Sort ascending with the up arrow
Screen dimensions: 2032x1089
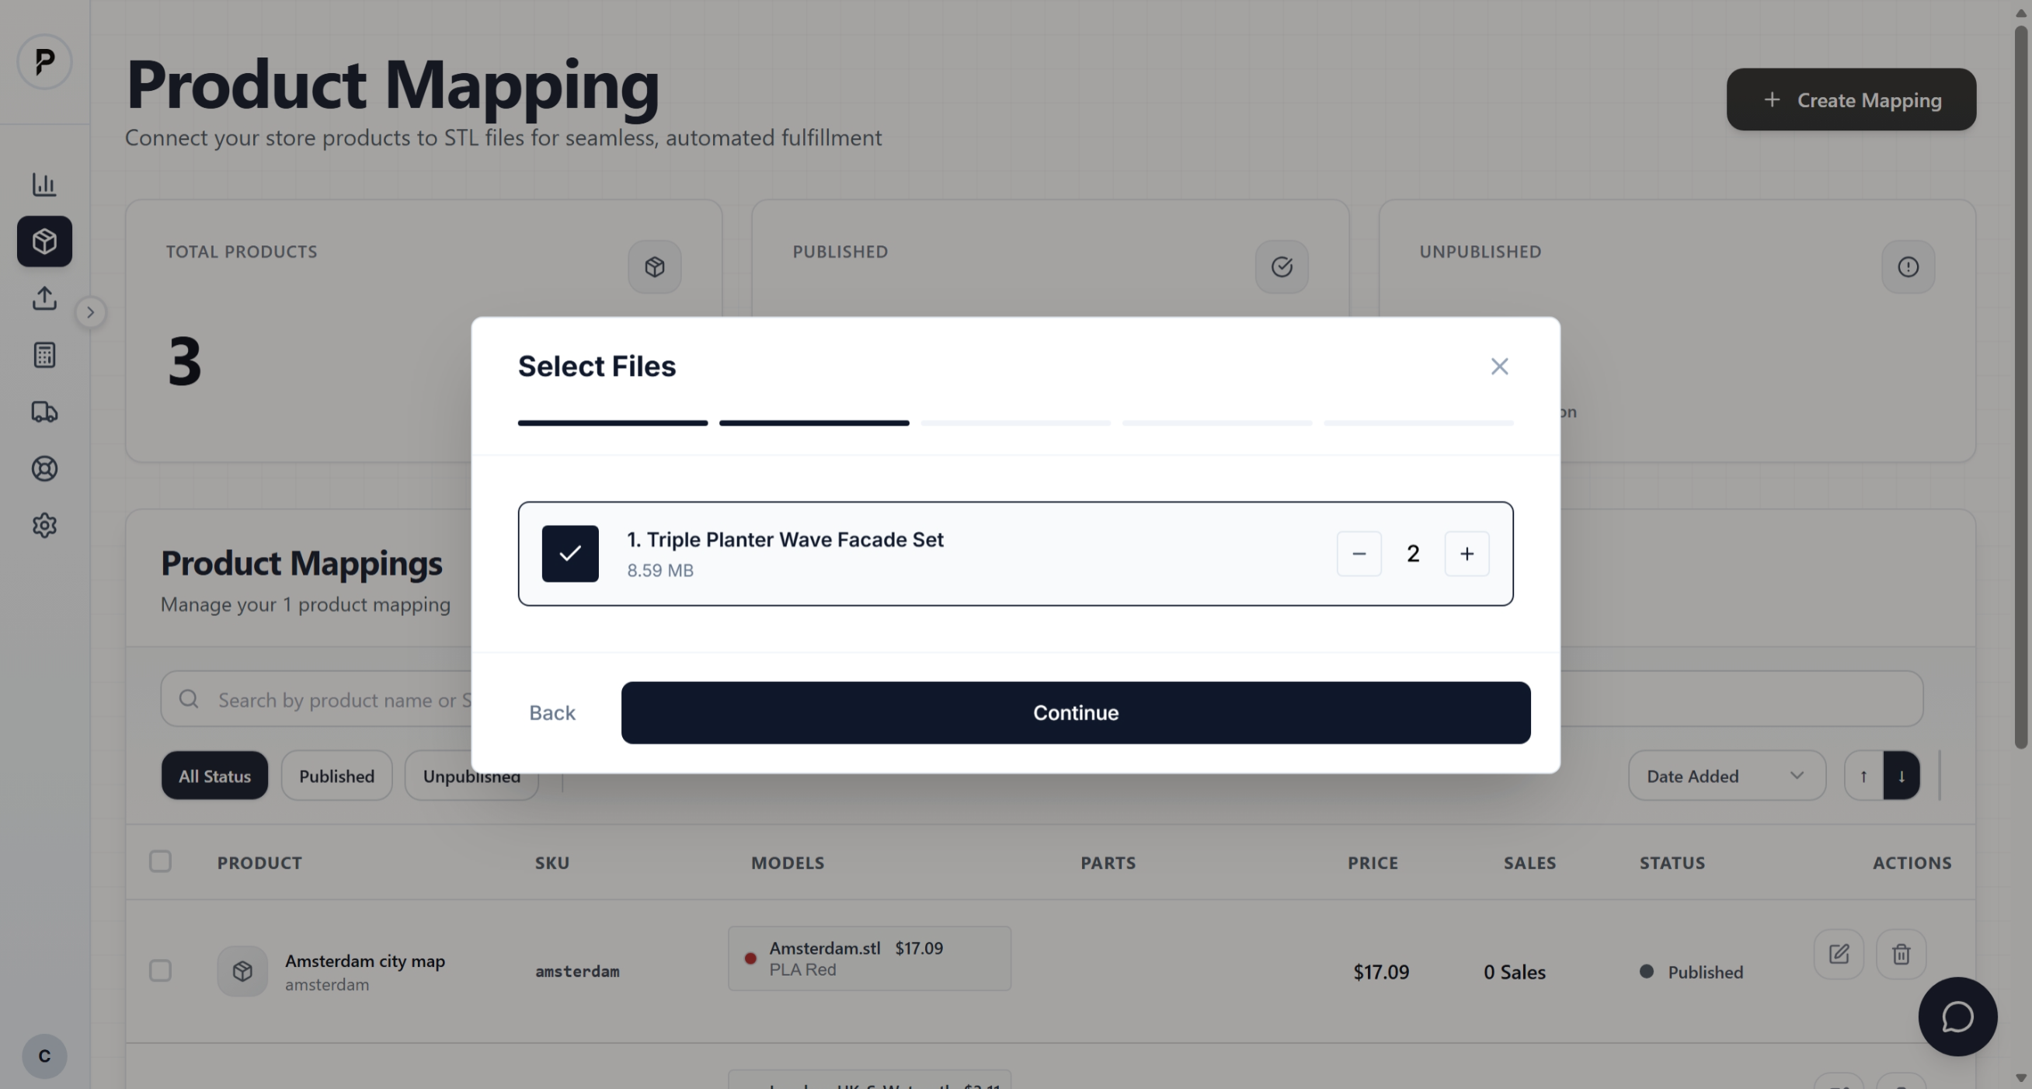[x=1864, y=776]
